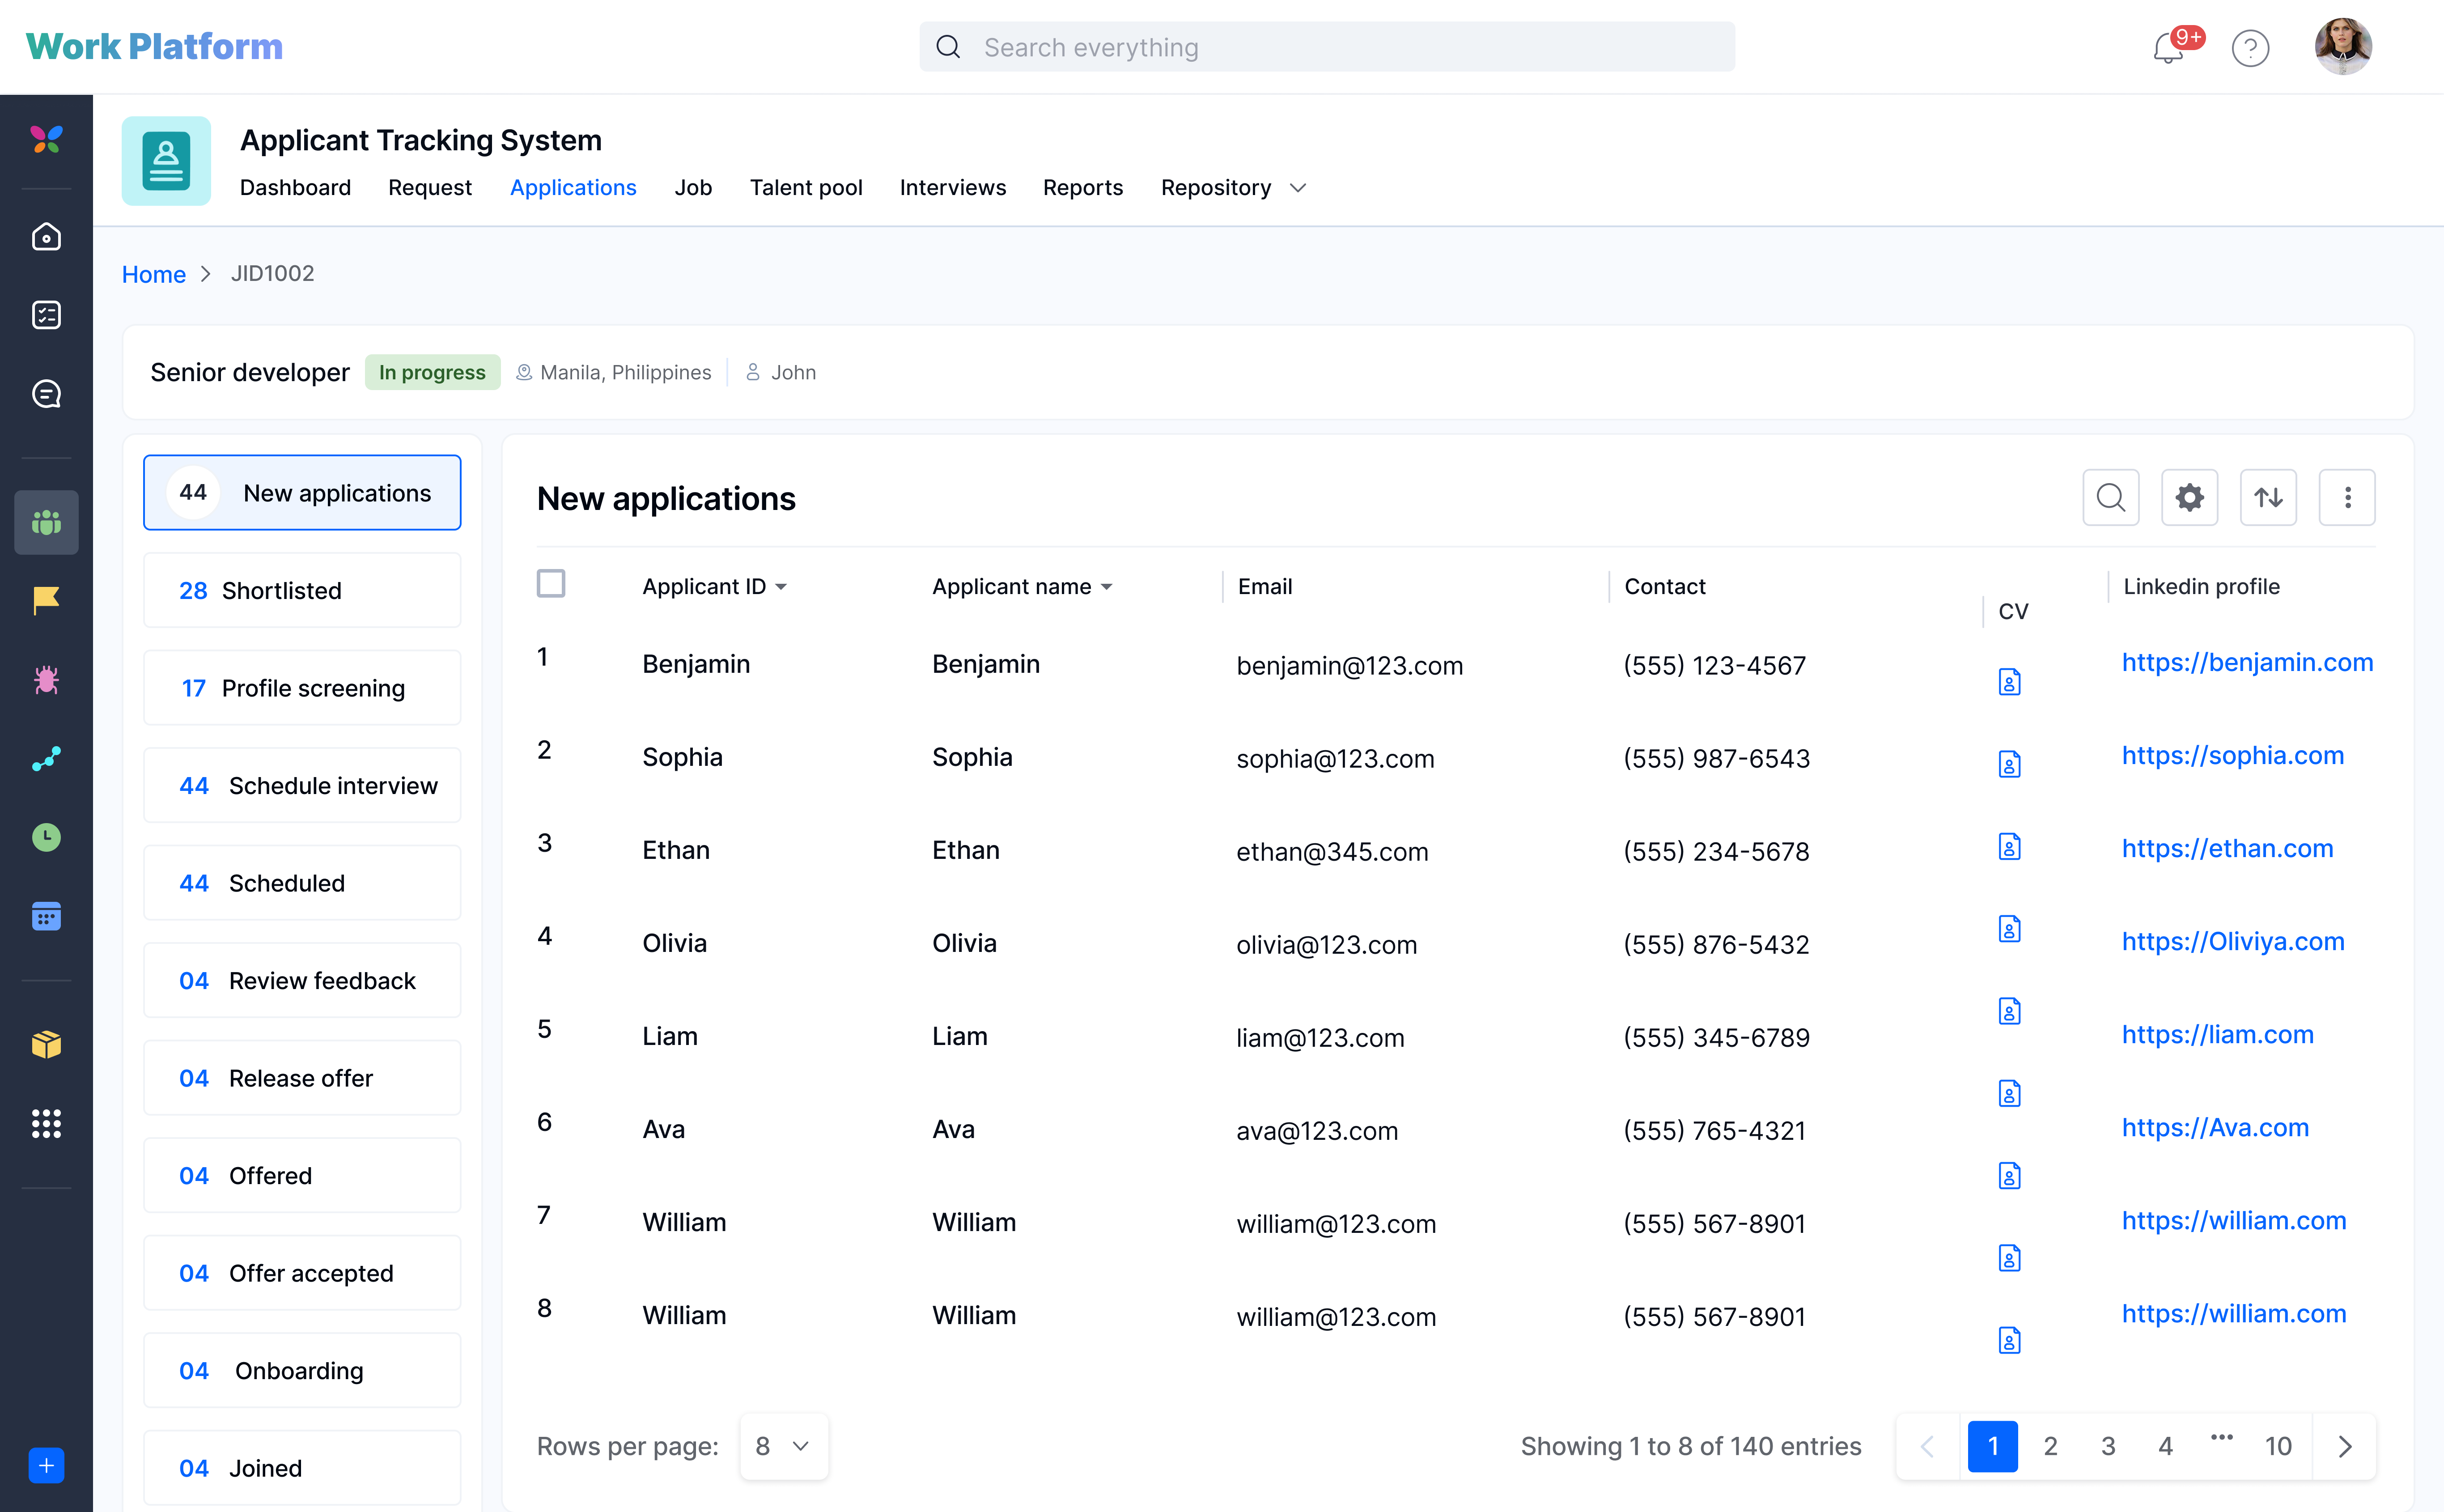The height and width of the screenshot is (1512, 2444).
Task: Open Liam's CV document icon
Action: (2009, 1011)
